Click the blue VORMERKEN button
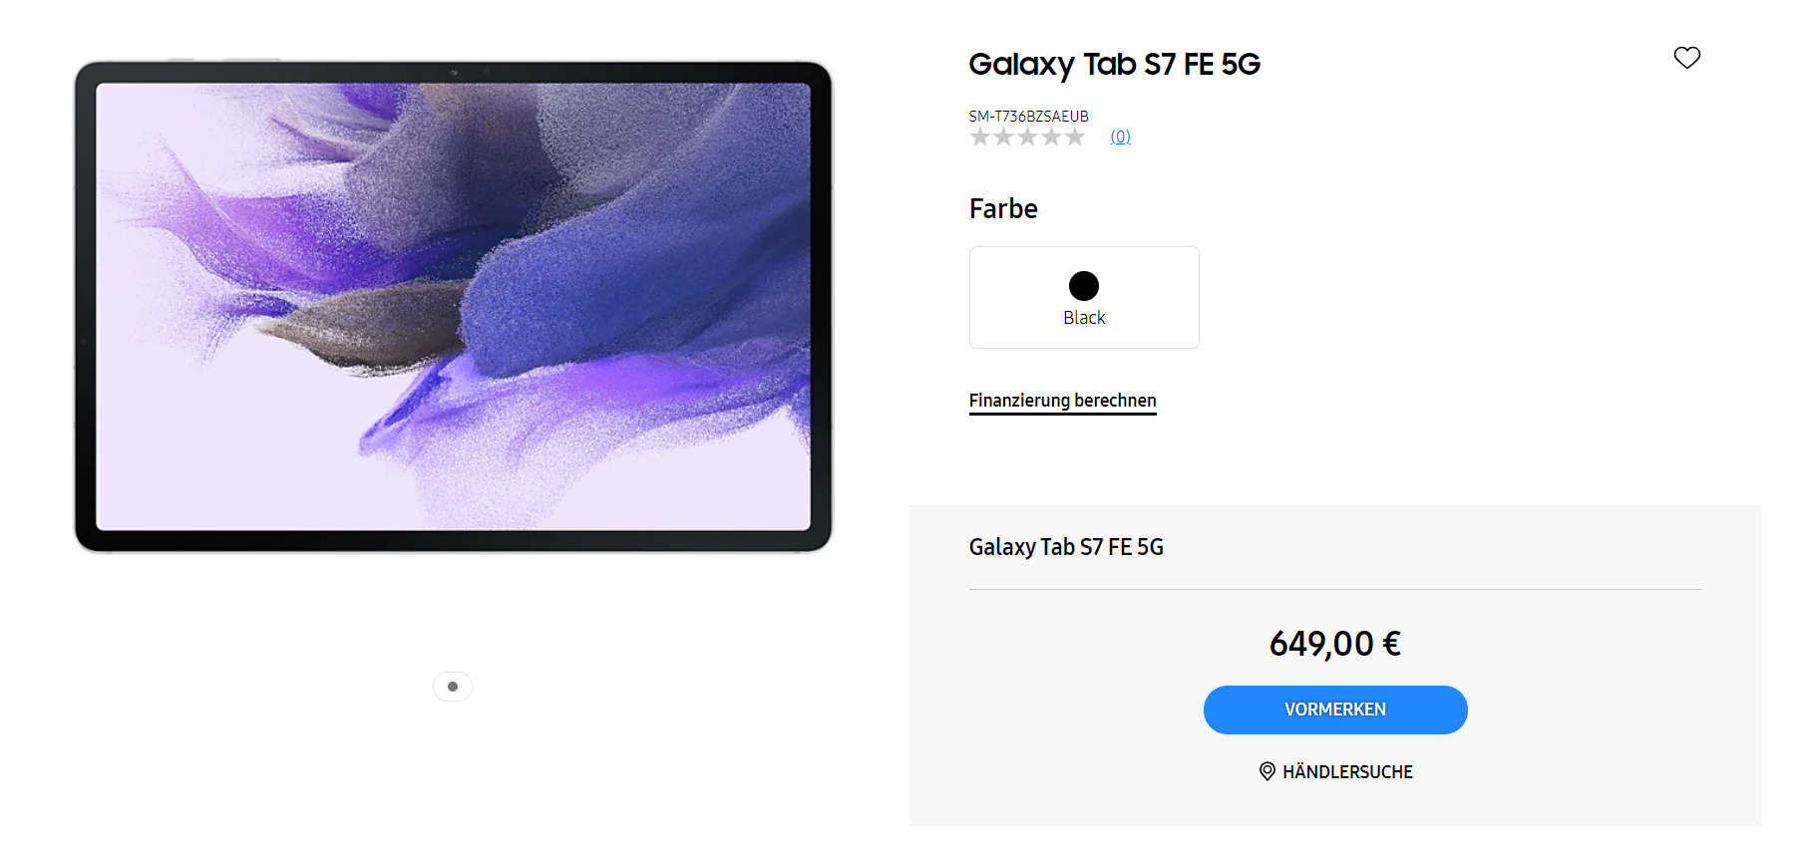Screen dimensions: 1820x851 1335,709
